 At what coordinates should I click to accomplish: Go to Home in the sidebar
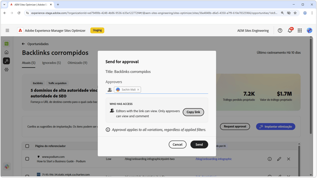(x=6, y=52)
